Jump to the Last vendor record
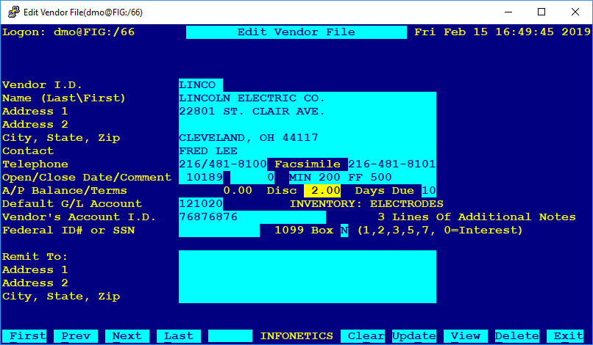The image size is (593, 345). (x=179, y=336)
